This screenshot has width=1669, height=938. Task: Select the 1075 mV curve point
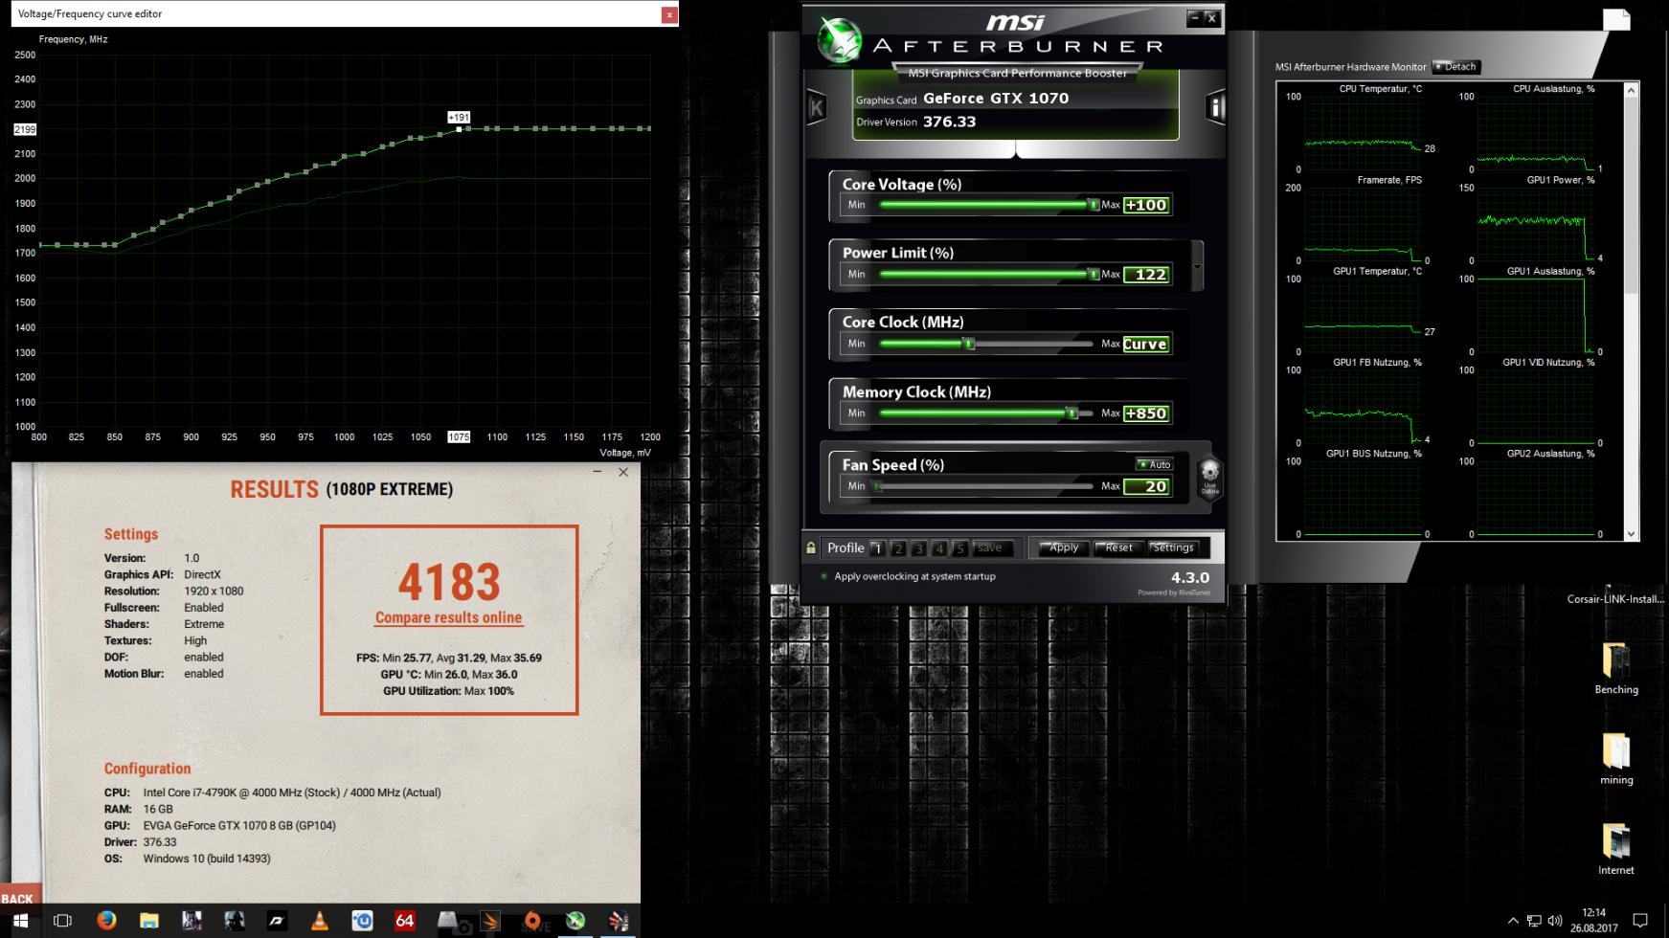[x=459, y=129]
